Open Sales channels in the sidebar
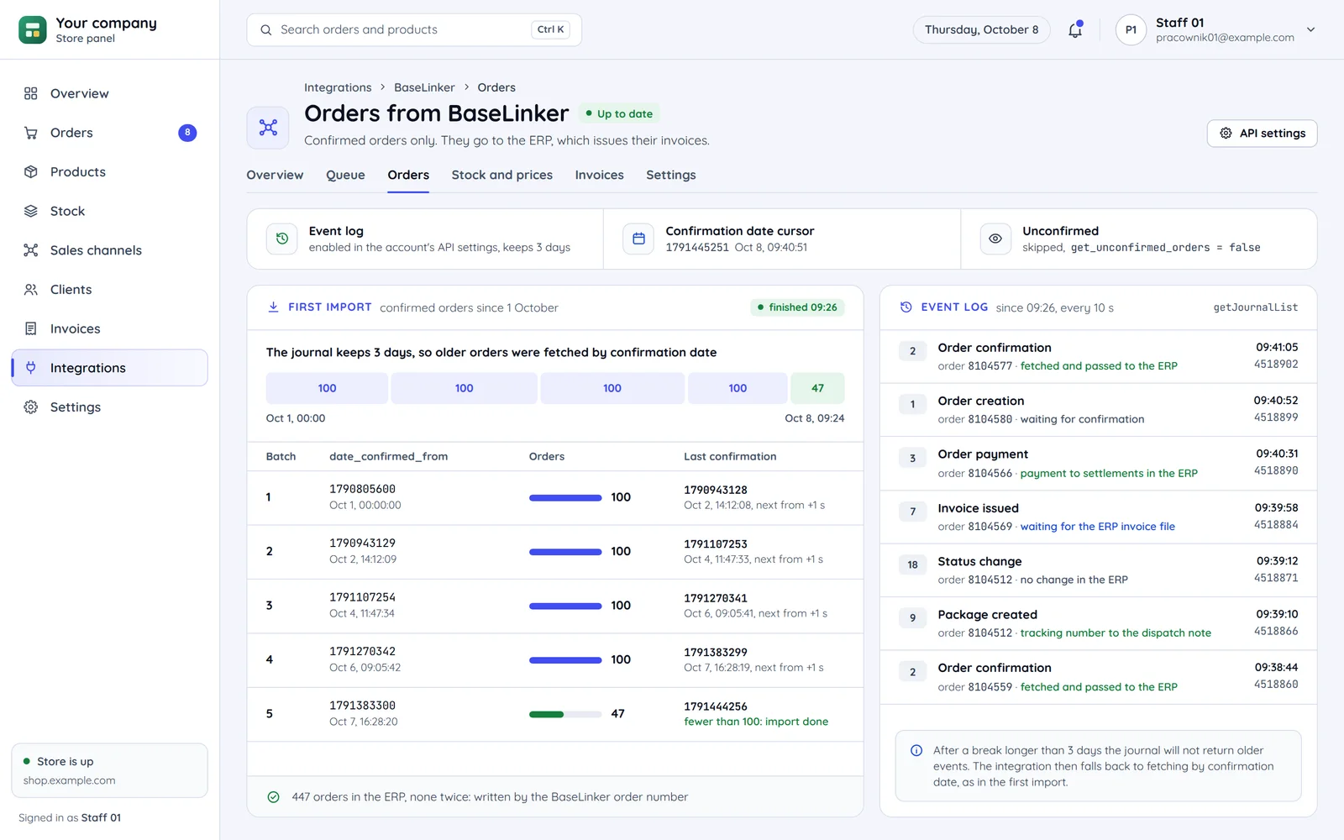Image resolution: width=1344 pixels, height=840 pixels. [x=109, y=250]
